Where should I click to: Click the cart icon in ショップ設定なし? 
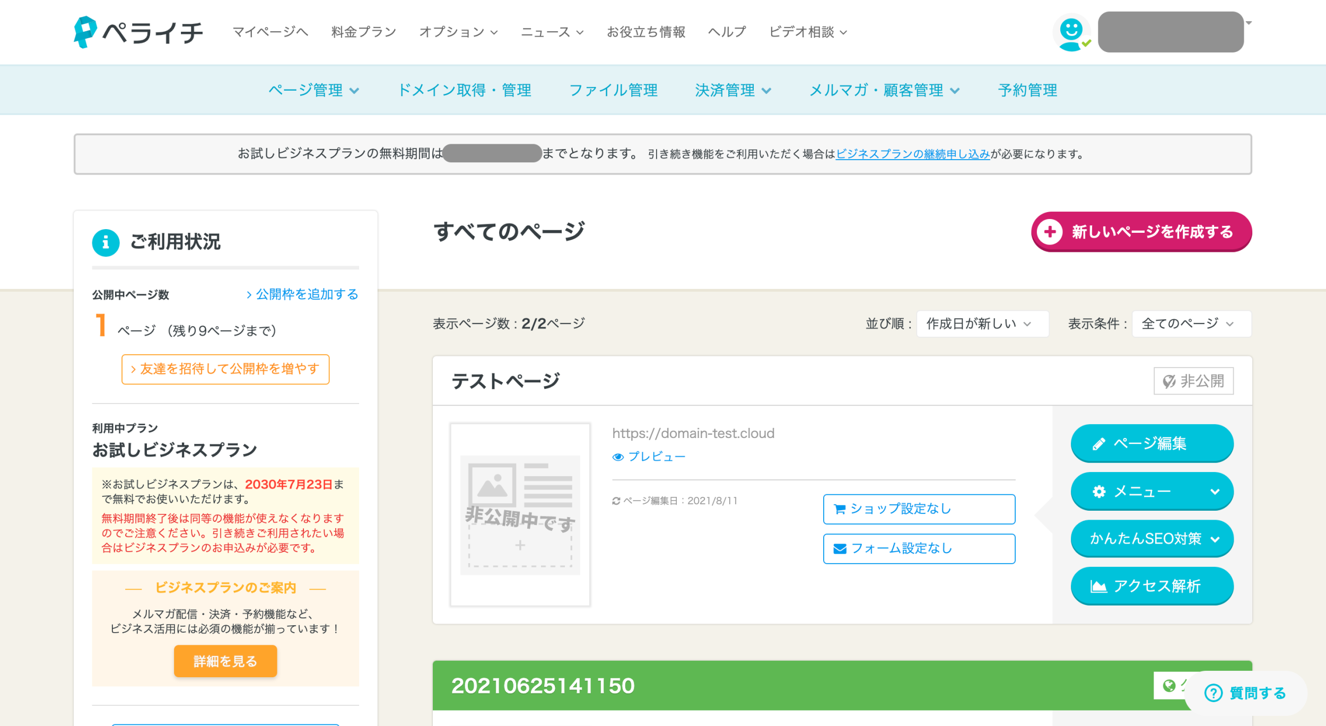840,509
